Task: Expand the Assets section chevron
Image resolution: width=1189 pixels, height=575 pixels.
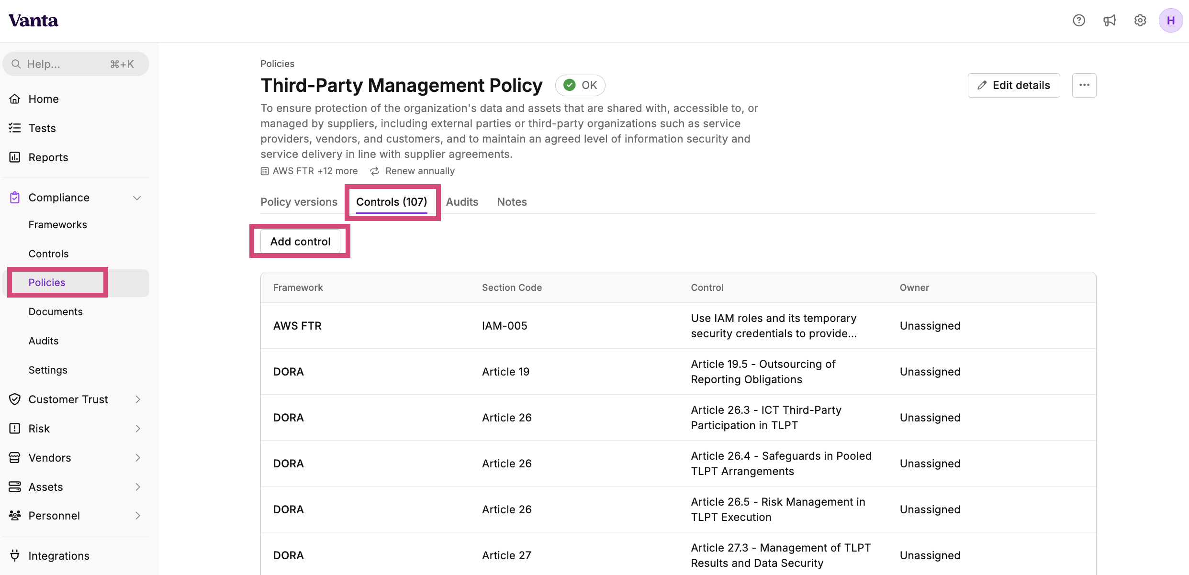Action: tap(138, 487)
